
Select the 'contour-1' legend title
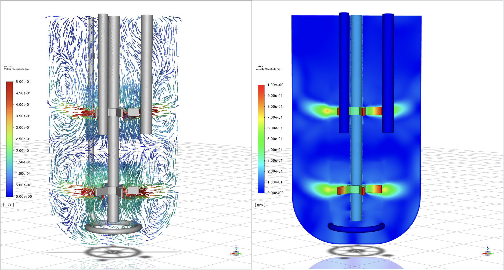click(260, 66)
